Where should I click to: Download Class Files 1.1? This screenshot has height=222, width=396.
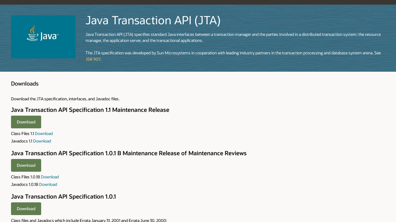(x=44, y=134)
